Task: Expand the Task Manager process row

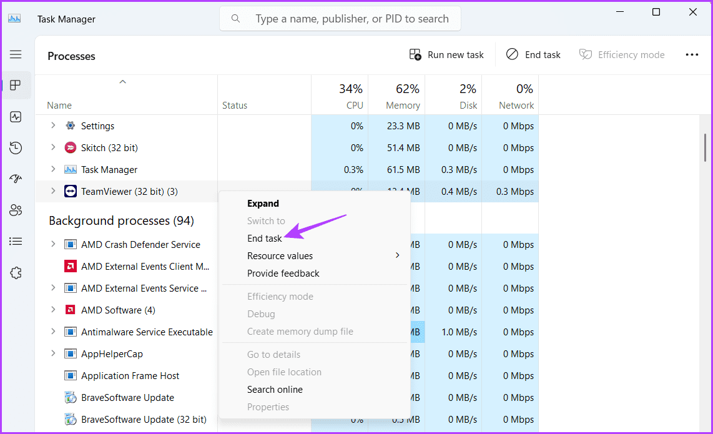Action: [x=53, y=169]
